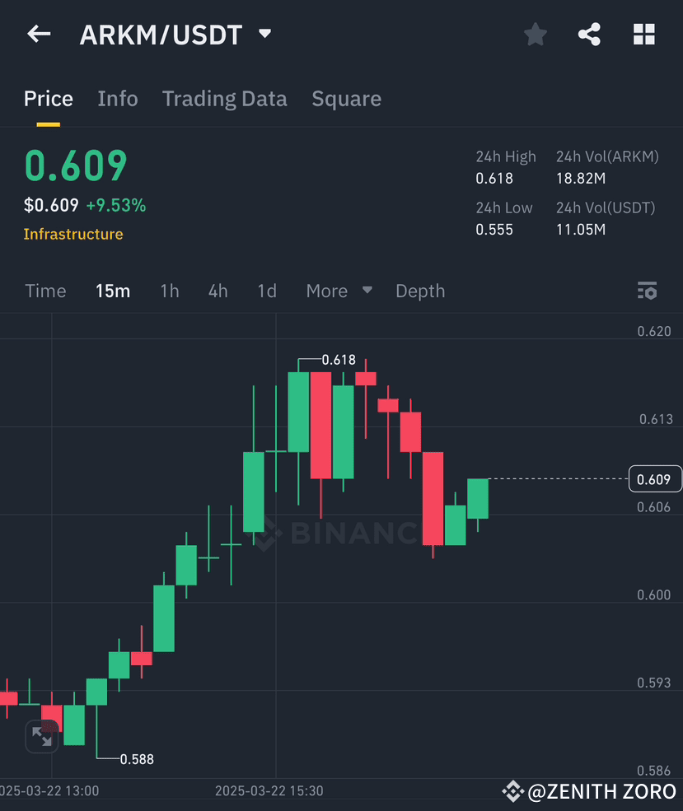Switch to the Trading Data tab

tap(224, 99)
